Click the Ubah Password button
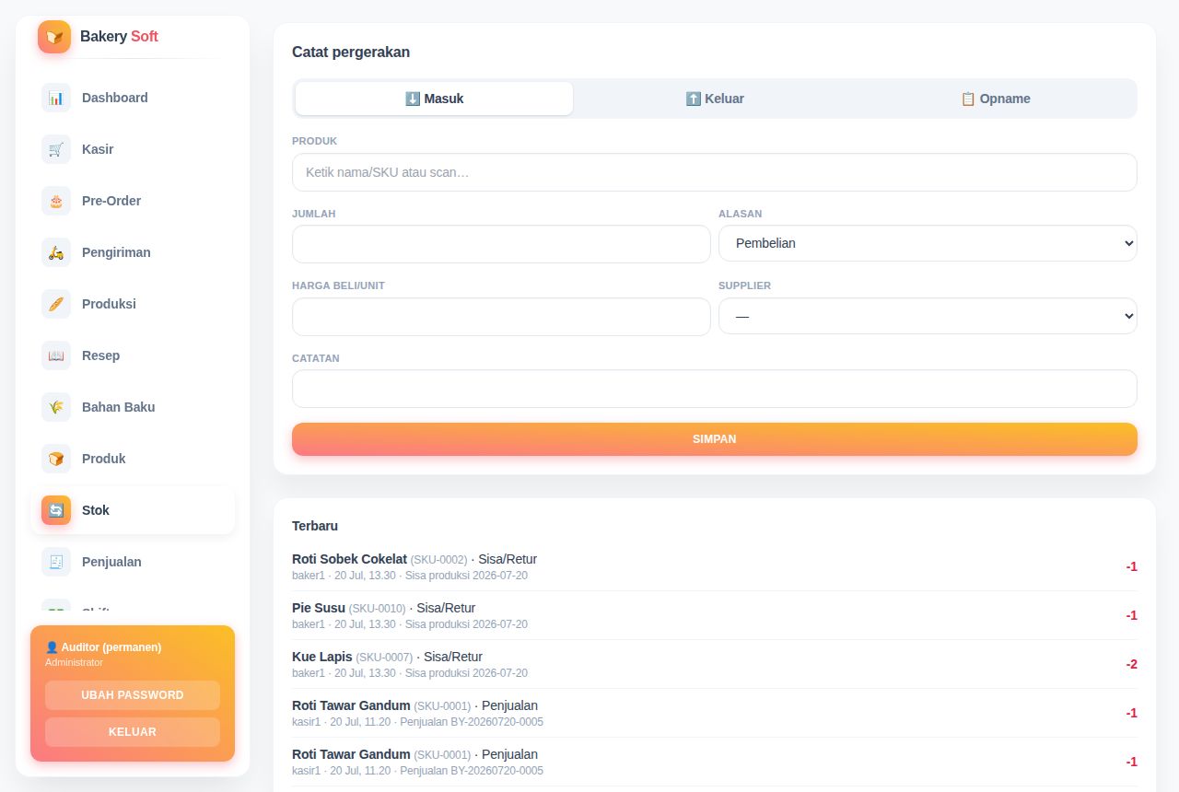Viewport: 1179px width, 792px height. pyautogui.click(x=133, y=695)
